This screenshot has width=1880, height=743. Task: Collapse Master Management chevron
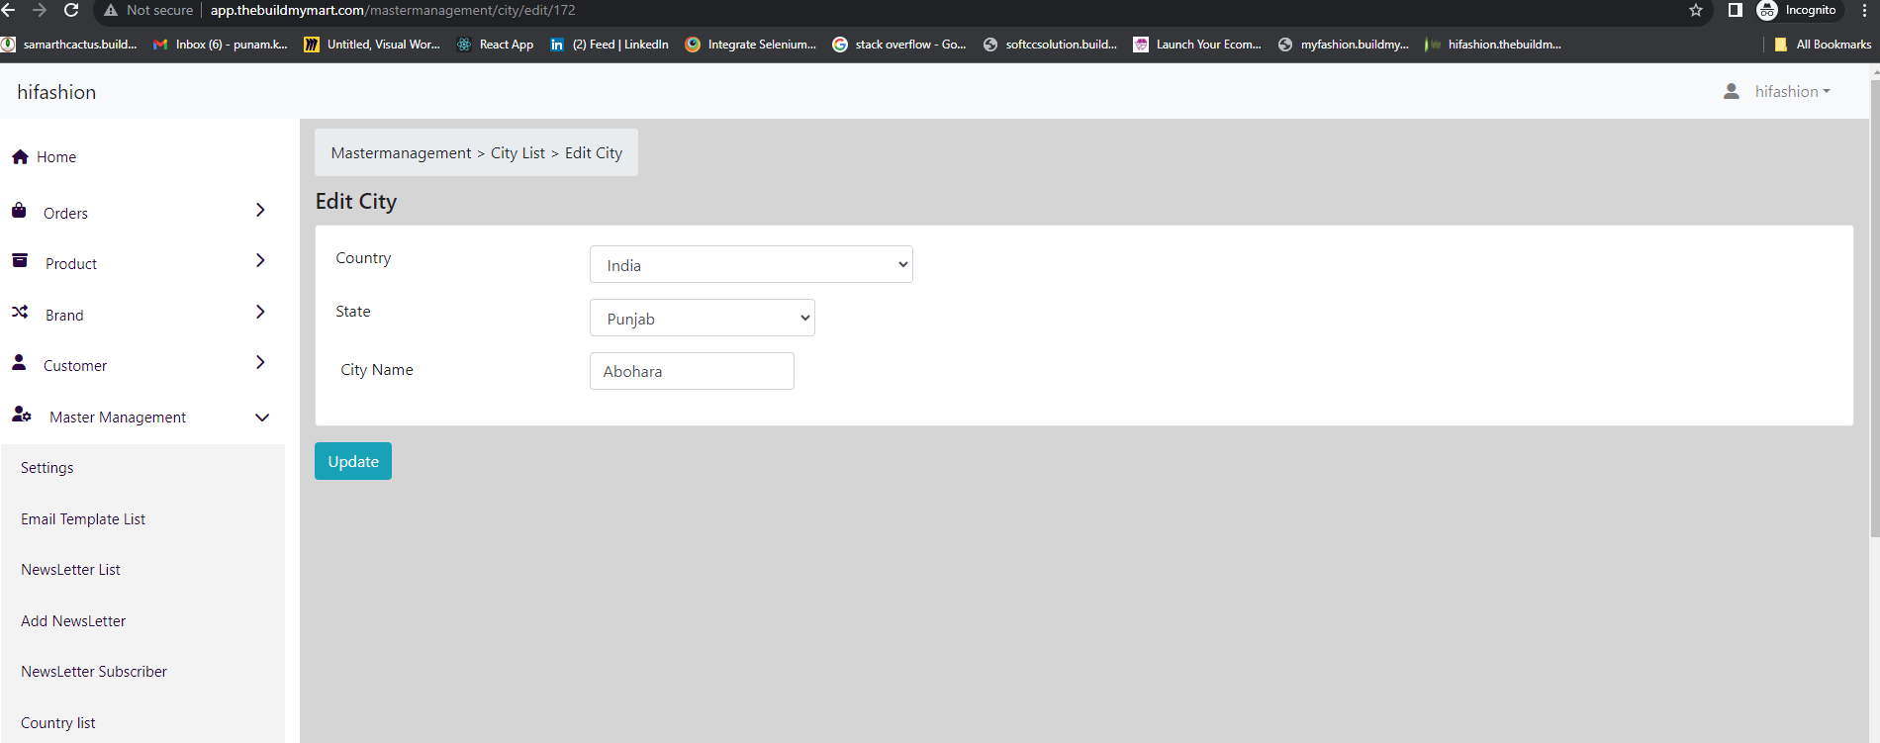(262, 418)
